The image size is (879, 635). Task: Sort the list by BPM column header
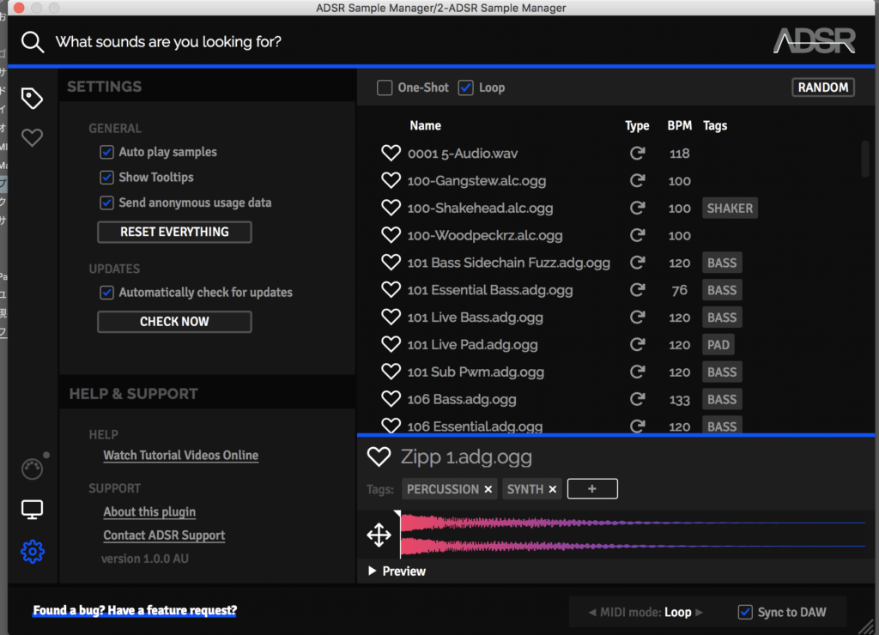coord(679,125)
